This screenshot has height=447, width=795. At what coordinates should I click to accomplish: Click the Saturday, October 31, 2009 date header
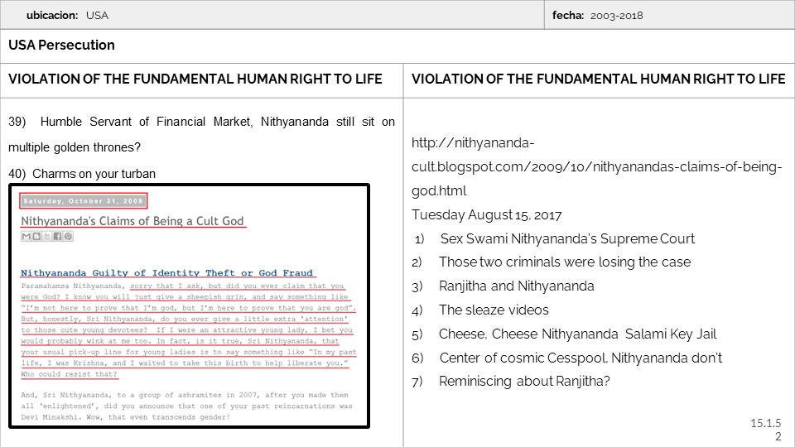[83, 200]
